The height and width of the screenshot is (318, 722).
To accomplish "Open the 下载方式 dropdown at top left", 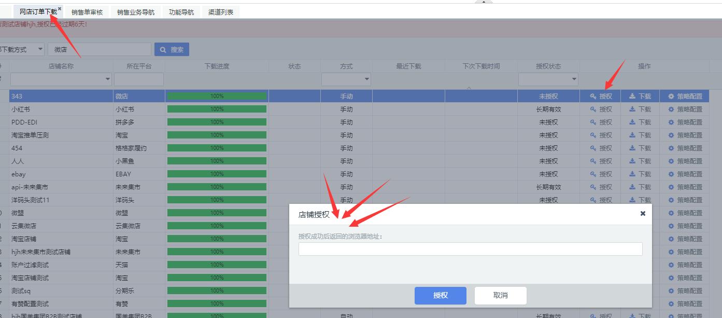I will pos(40,49).
